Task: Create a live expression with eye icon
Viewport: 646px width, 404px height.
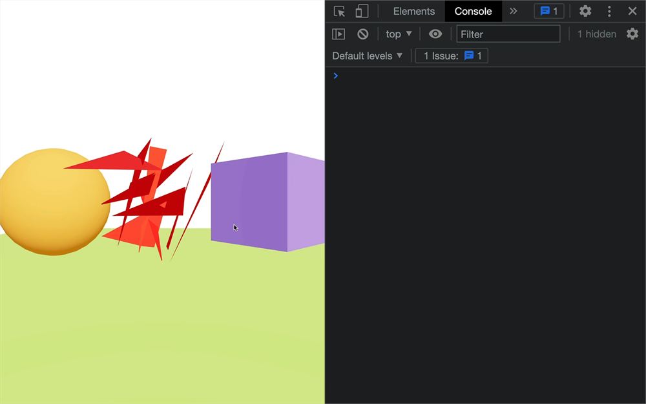Action: (x=435, y=34)
